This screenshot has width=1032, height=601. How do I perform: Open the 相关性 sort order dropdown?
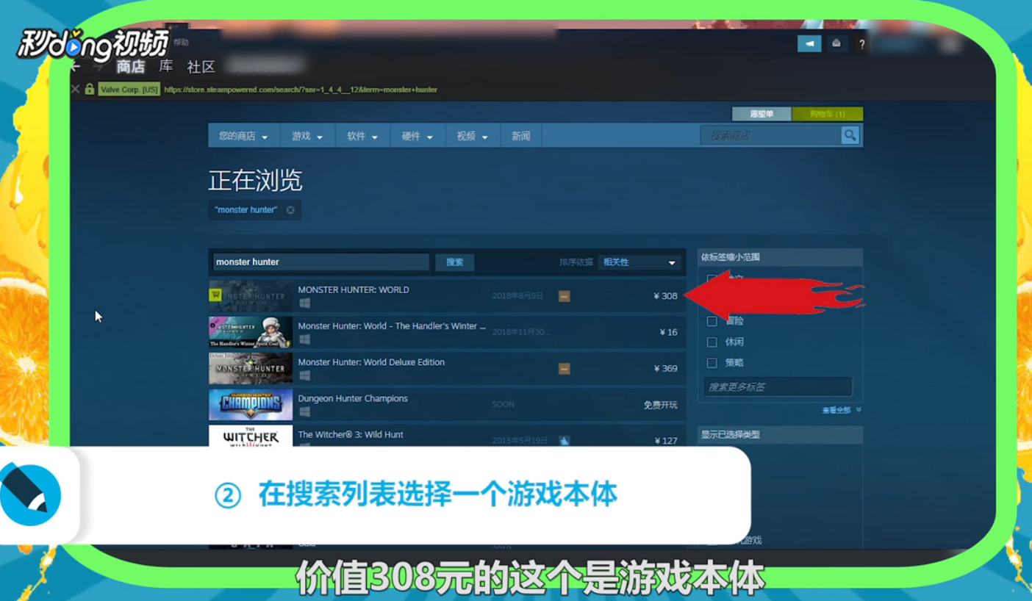coord(639,262)
